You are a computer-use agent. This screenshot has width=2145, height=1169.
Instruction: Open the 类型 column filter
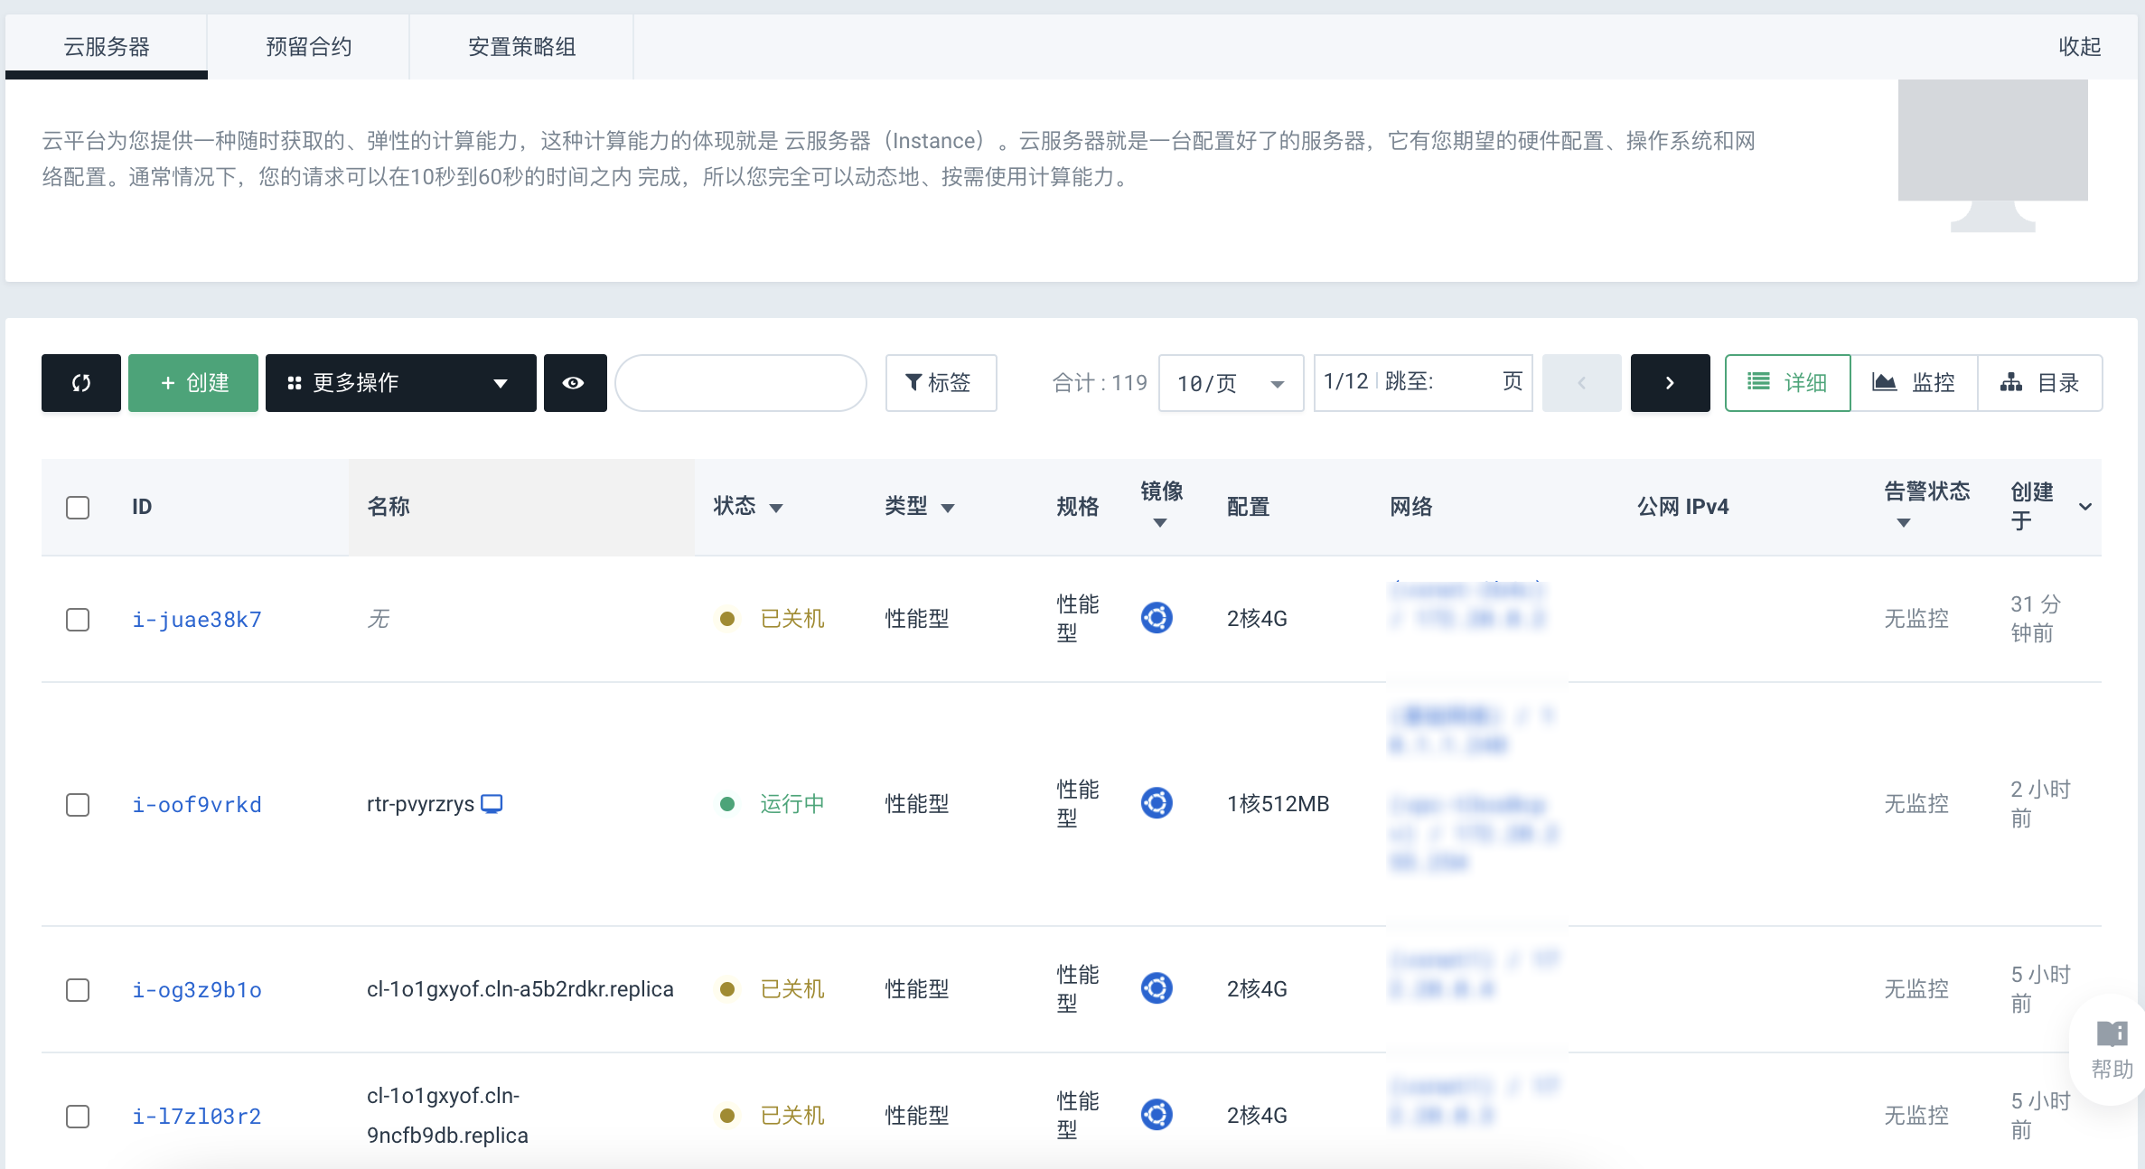pos(948,509)
